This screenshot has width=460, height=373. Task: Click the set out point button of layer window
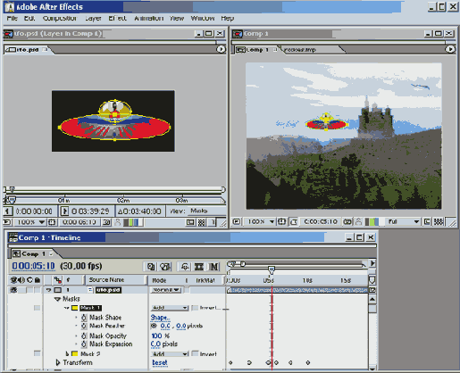click(64, 211)
